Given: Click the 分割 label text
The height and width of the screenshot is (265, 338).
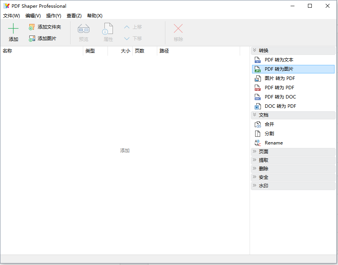Looking at the screenshot, I should click(x=269, y=134).
